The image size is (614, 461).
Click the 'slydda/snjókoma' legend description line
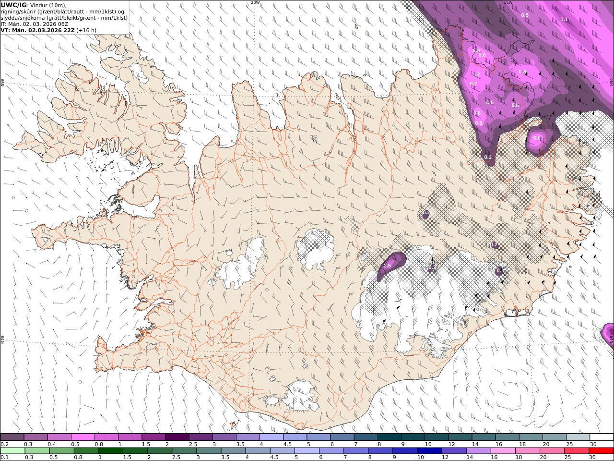tap(64, 18)
